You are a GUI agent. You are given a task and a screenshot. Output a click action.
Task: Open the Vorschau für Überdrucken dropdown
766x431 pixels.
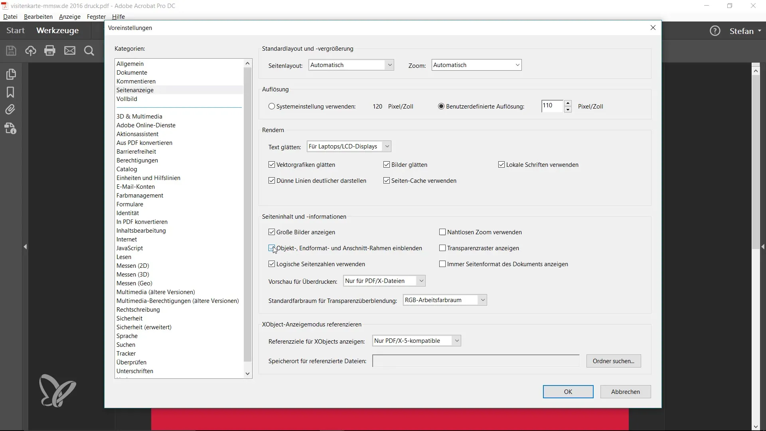click(x=384, y=281)
